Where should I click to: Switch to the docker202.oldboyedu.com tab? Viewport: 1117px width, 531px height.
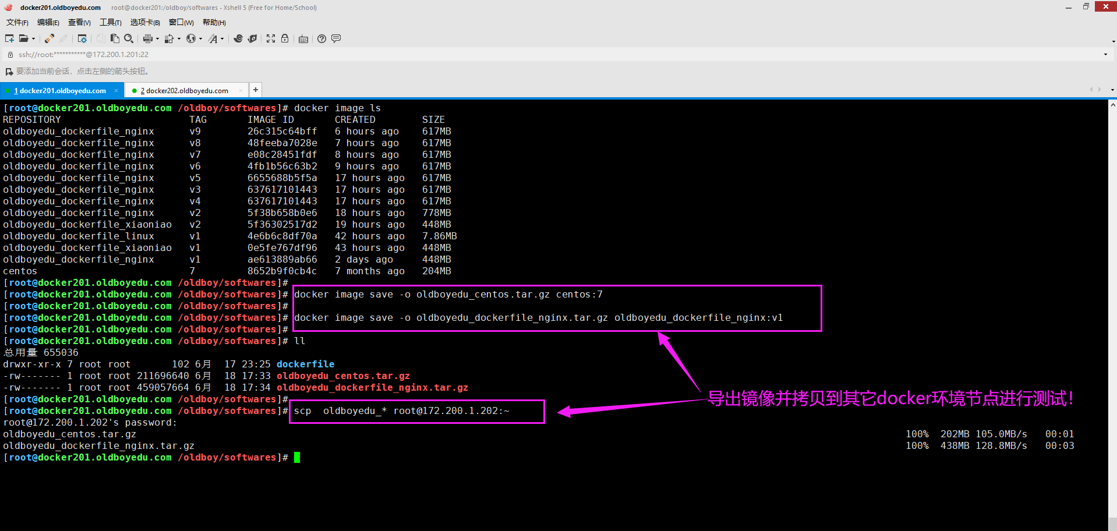186,91
